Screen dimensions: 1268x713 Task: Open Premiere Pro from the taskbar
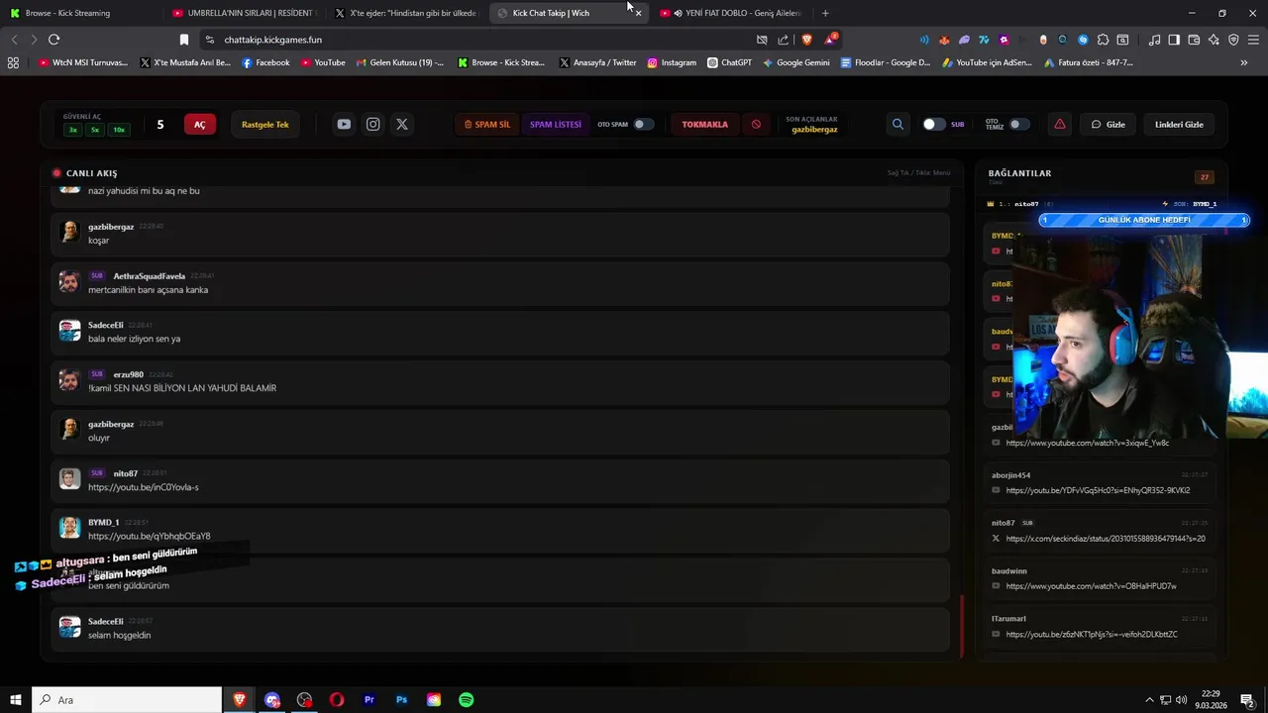tap(369, 700)
